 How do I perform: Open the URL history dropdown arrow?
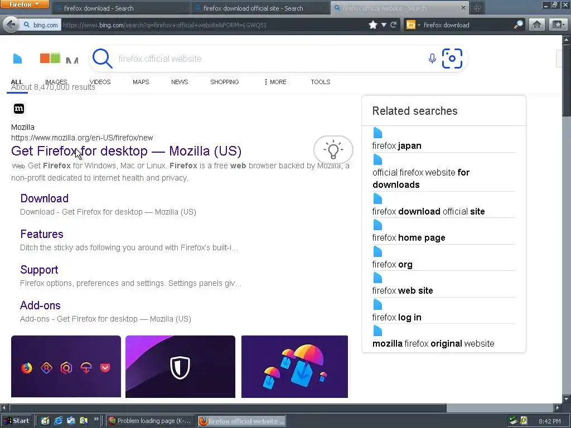pos(384,25)
